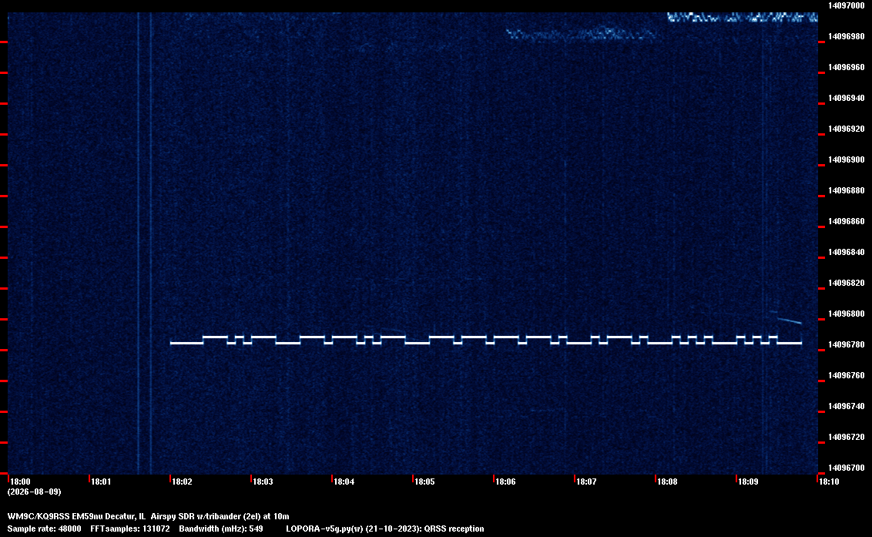This screenshot has height=537, width=872.
Task: Click the 18:03 time axis label
Action: pyautogui.click(x=263, y=482)
